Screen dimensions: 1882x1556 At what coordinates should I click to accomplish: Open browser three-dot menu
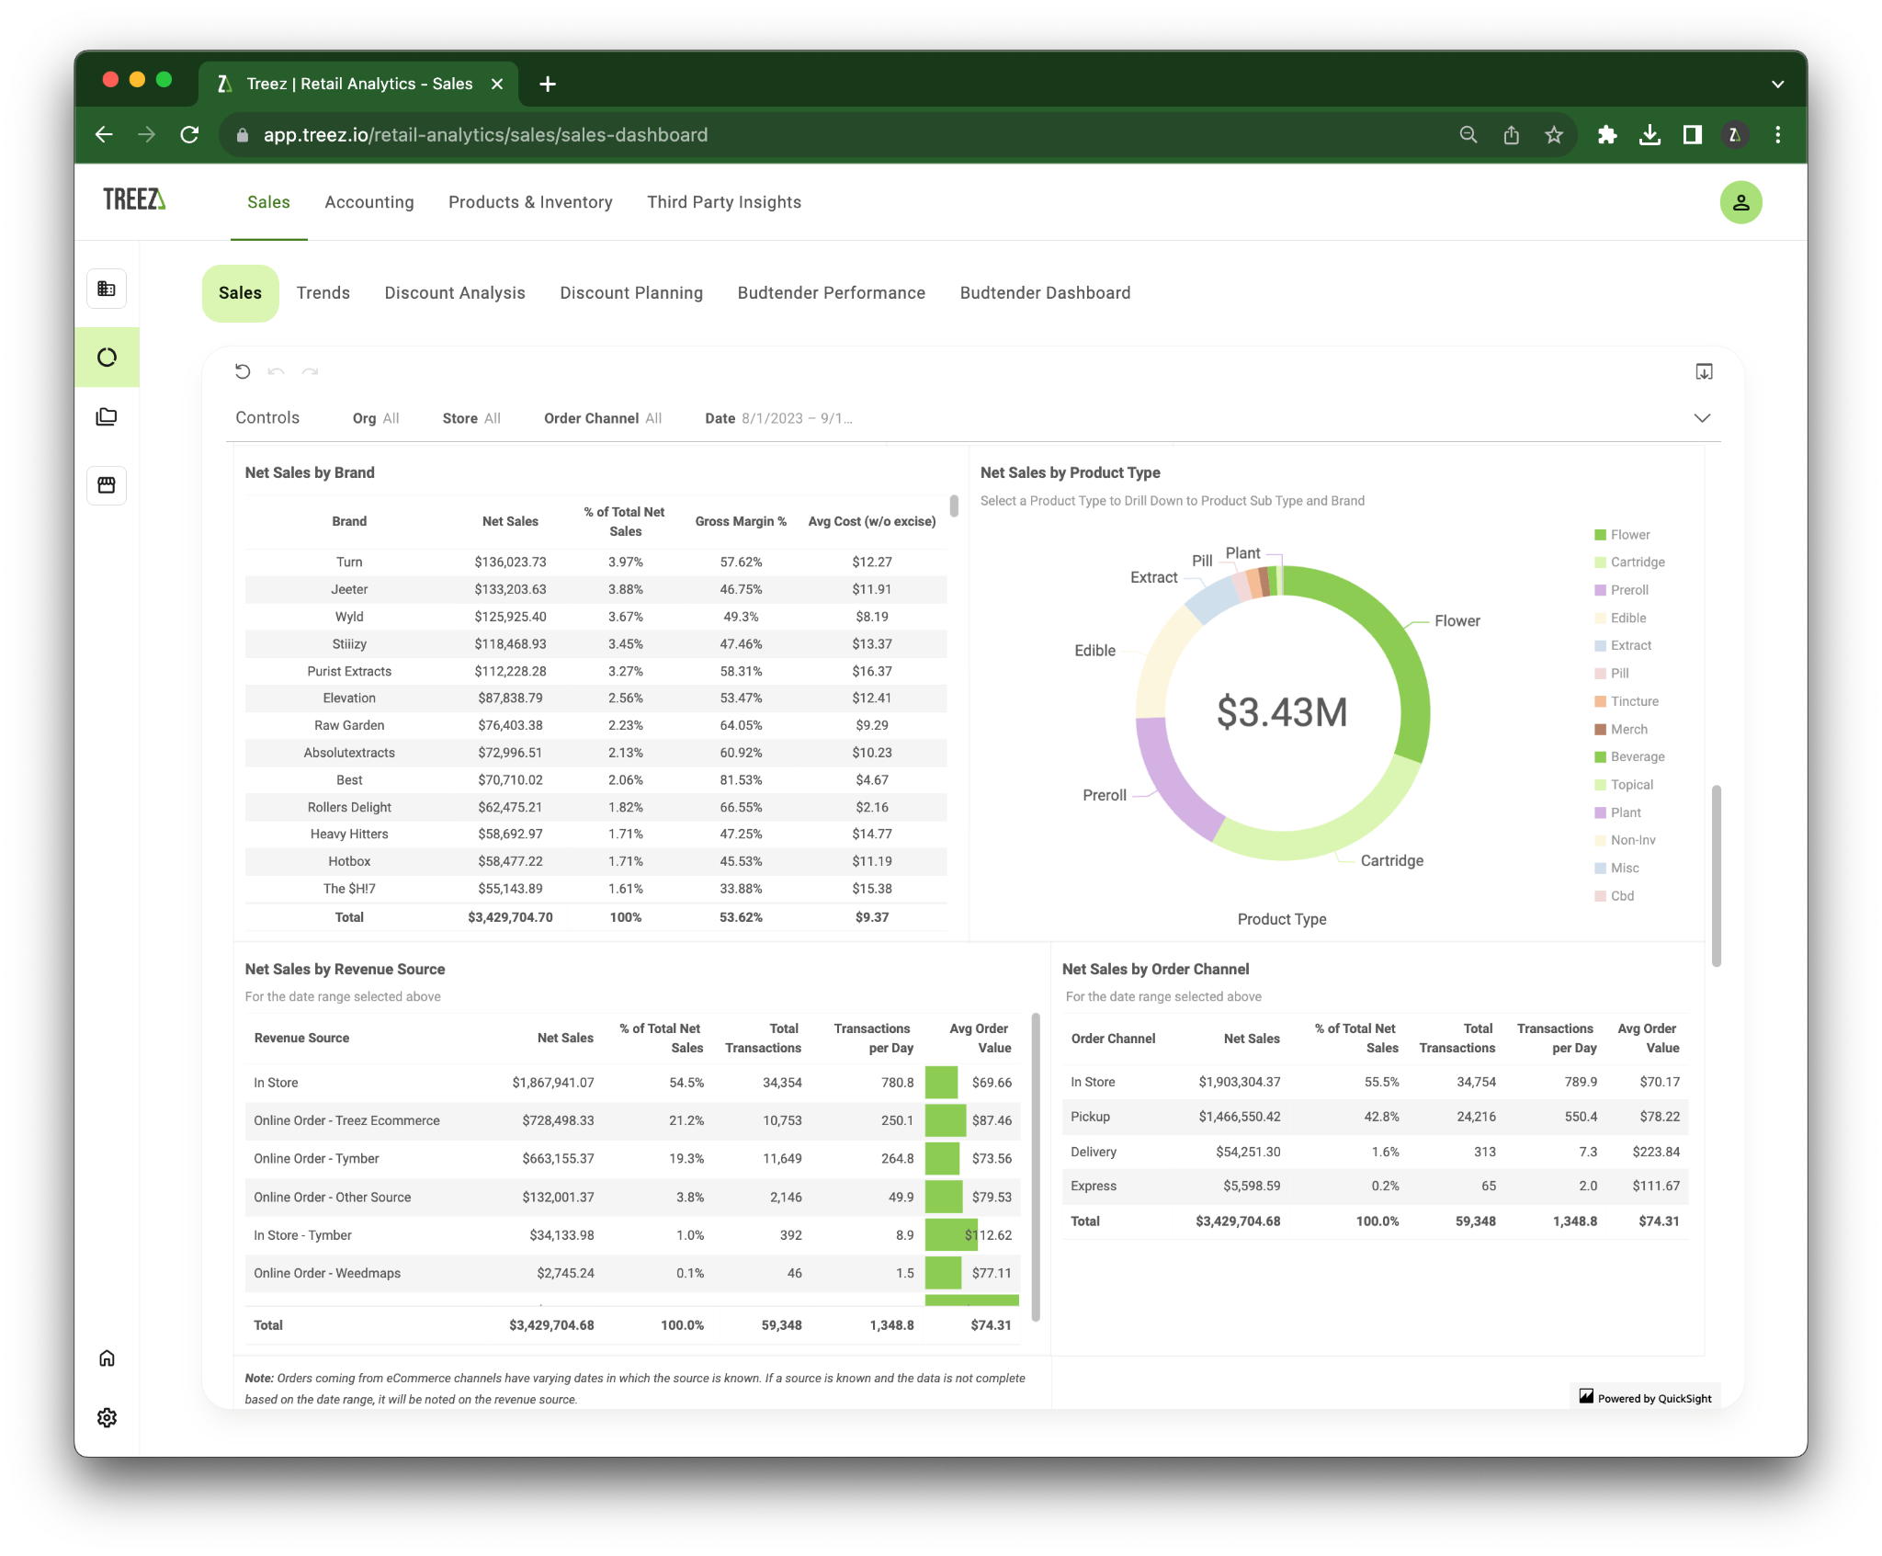pyautogui.click(x=1778, y=135)
